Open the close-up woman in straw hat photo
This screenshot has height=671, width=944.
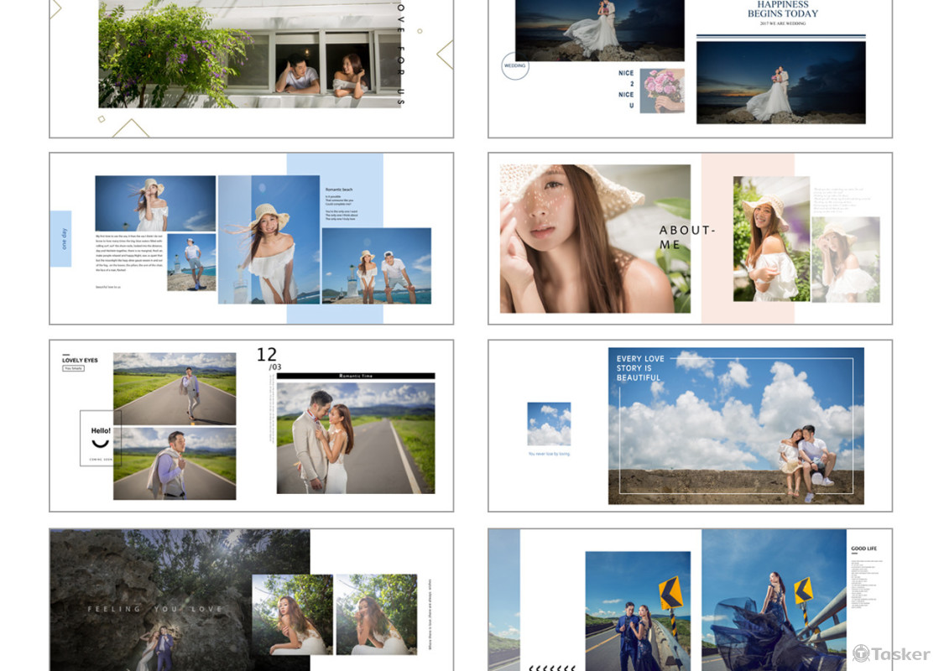(x=595, y=239)
